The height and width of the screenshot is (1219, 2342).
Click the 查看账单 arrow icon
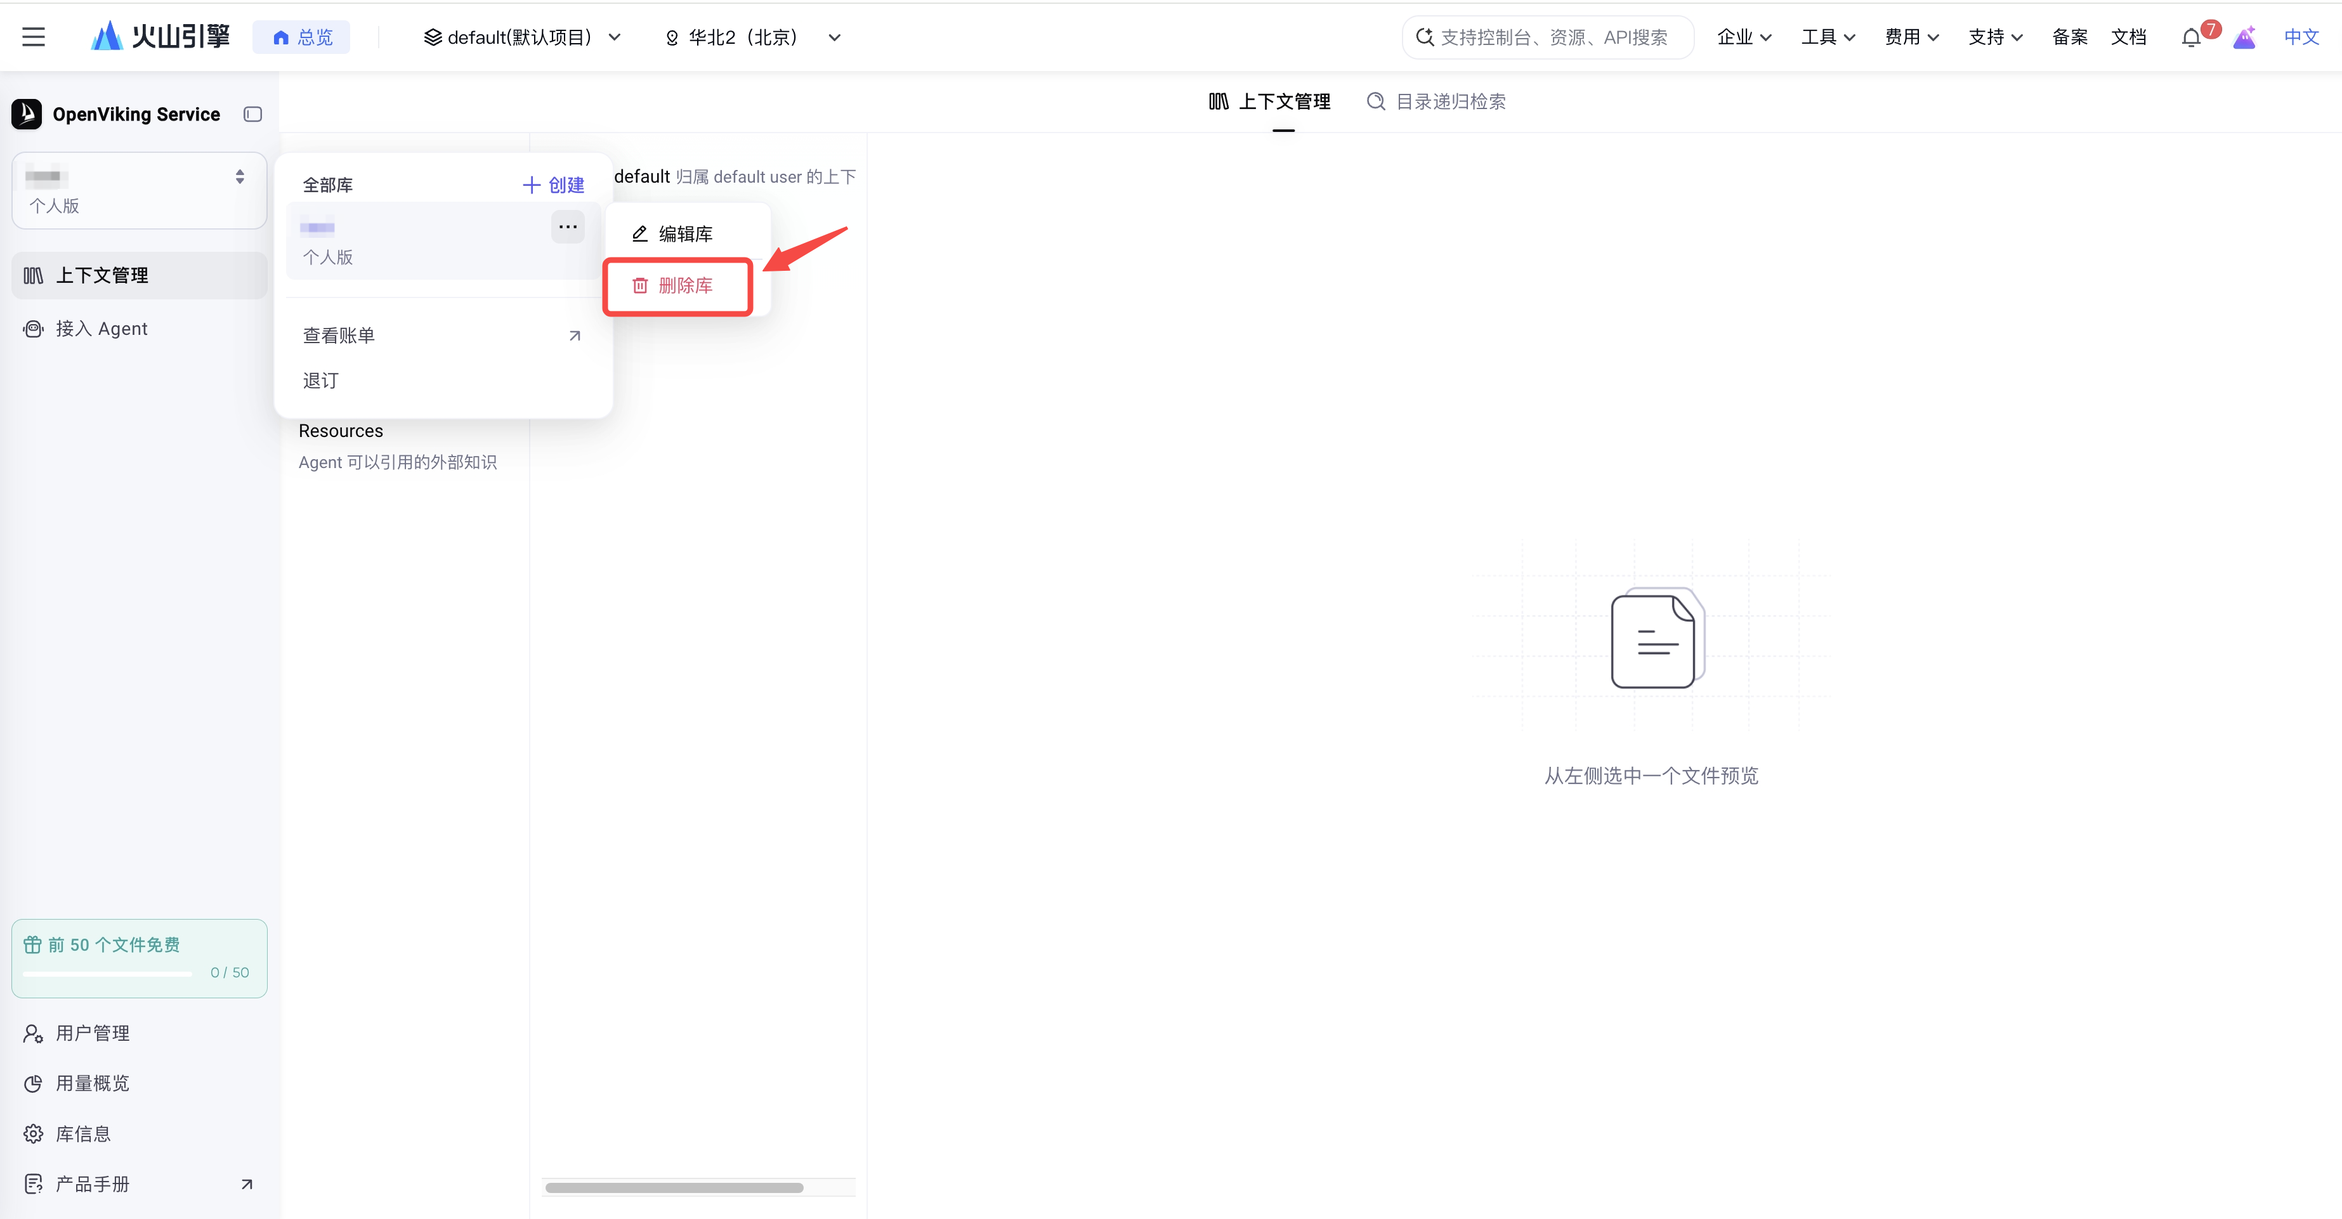(x=575, y=336)
